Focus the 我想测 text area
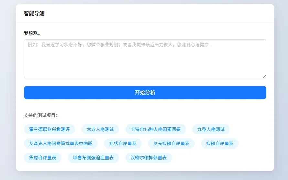 click(145, 59)
